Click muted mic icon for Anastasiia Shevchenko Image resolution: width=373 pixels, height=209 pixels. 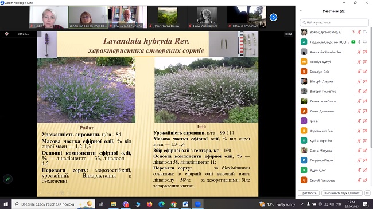click(359, 52)
